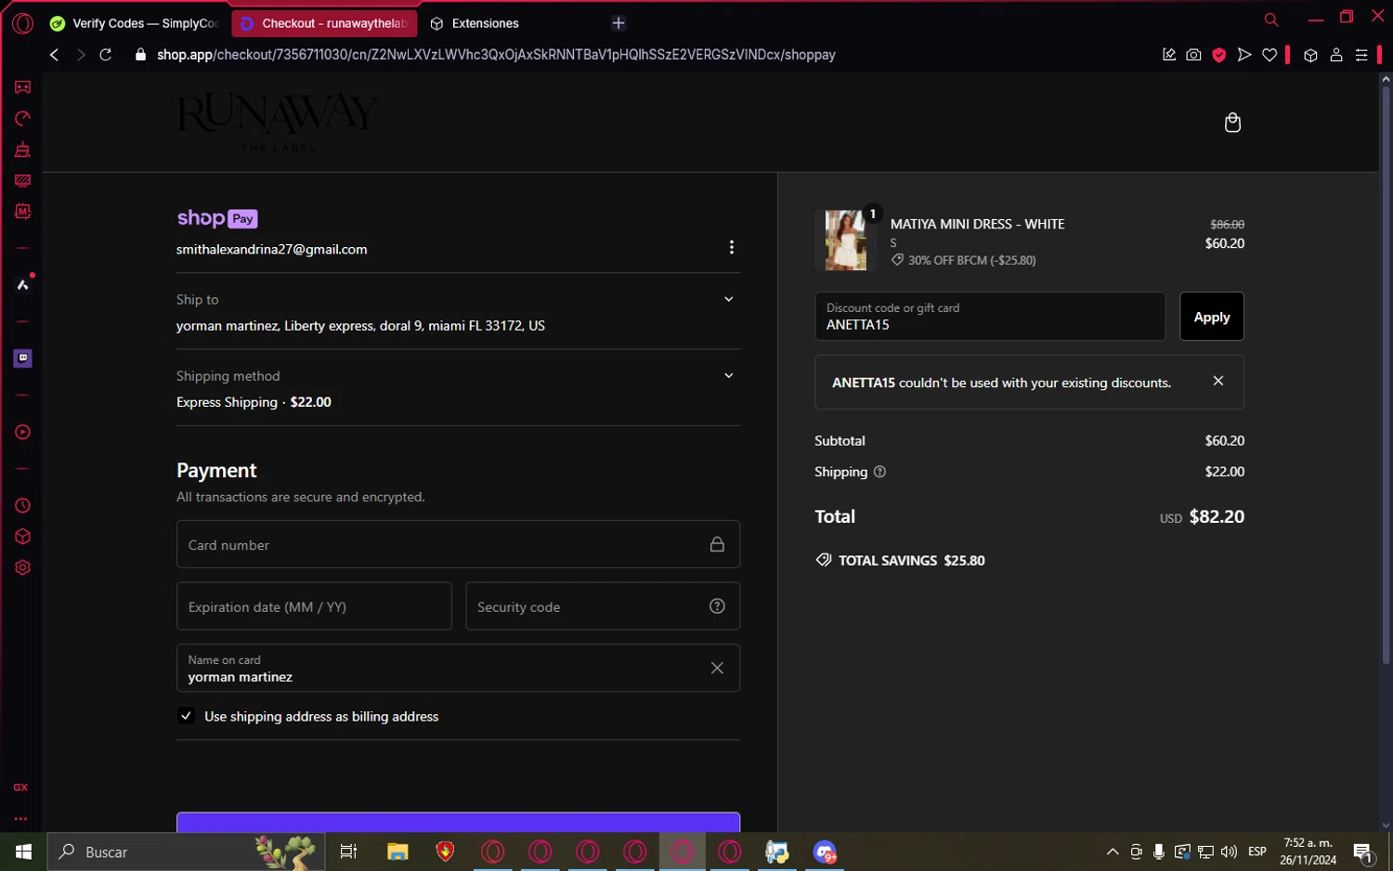Click the Card number field

pos(458,544)
